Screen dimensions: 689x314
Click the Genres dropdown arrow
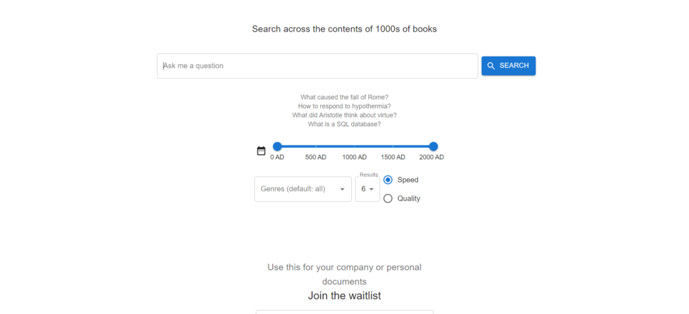[342, 189]
